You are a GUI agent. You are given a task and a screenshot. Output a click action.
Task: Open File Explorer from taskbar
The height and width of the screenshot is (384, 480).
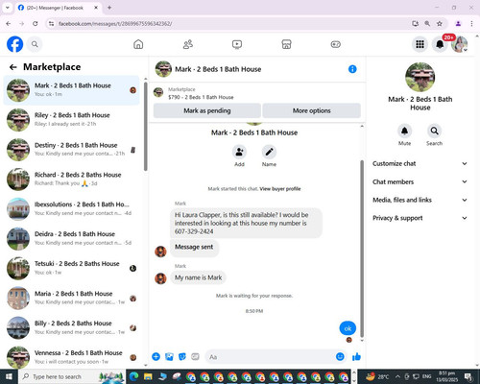coord(148,376)
